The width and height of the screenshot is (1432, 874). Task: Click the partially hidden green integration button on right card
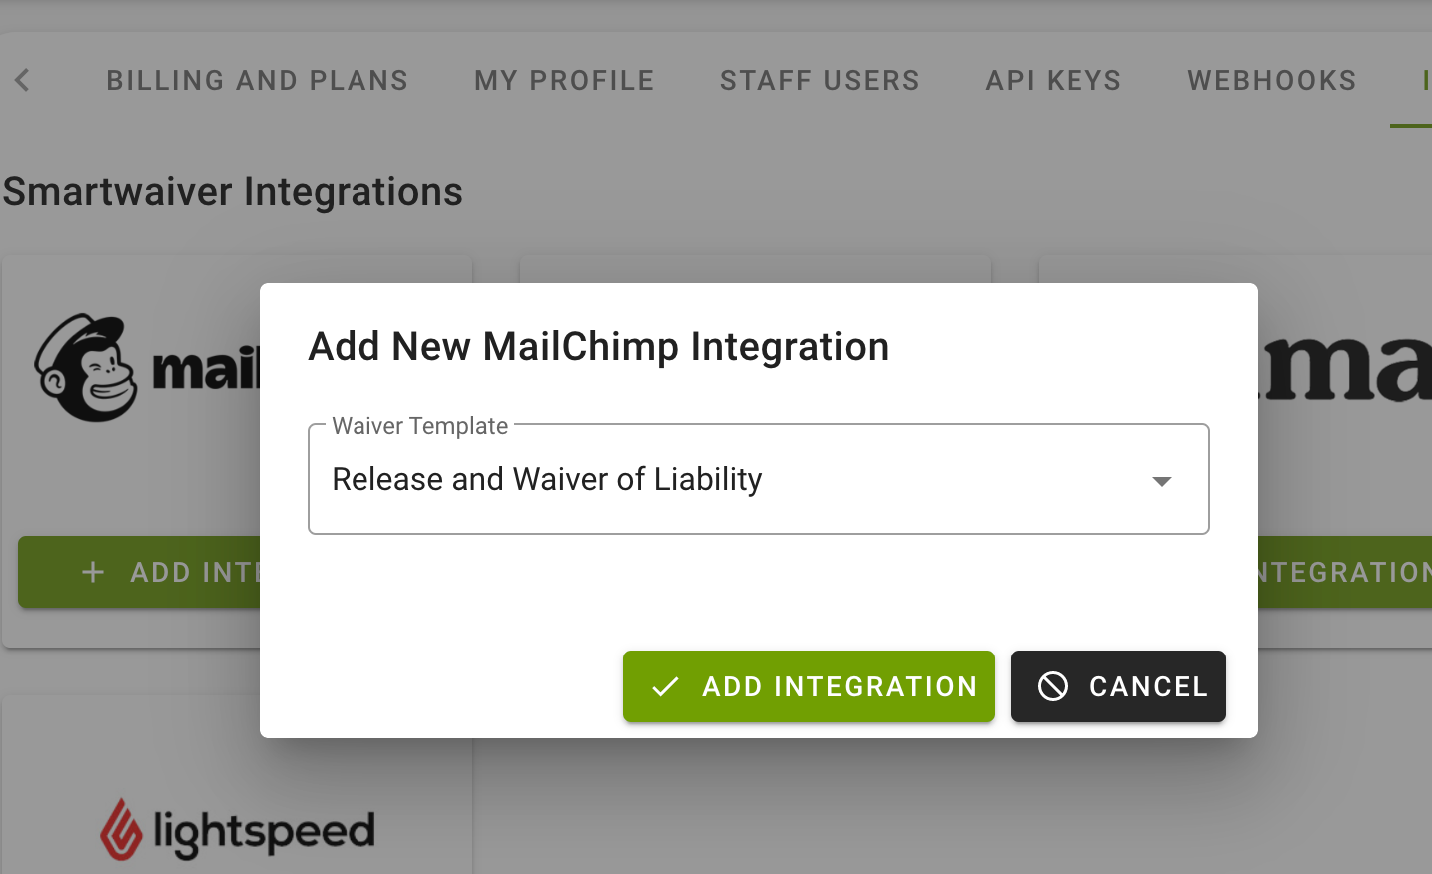click(x=1345, y=572)
